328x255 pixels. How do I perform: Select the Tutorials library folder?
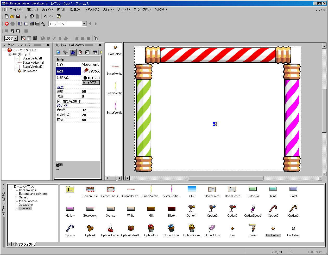[x=25, y=208]
